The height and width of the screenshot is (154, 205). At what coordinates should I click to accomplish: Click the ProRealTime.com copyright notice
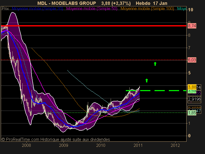56,139
